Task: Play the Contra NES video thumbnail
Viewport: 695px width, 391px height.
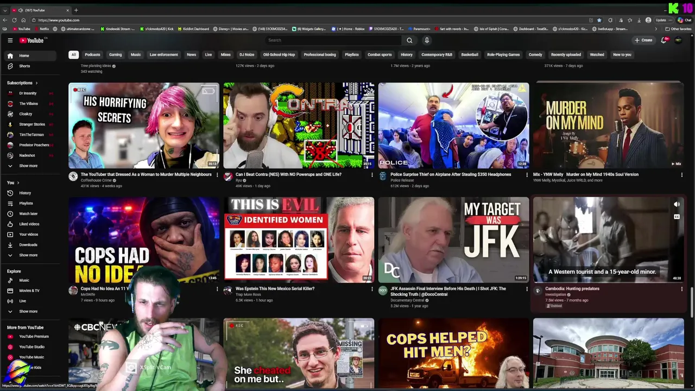Action: tap(299, 125)
